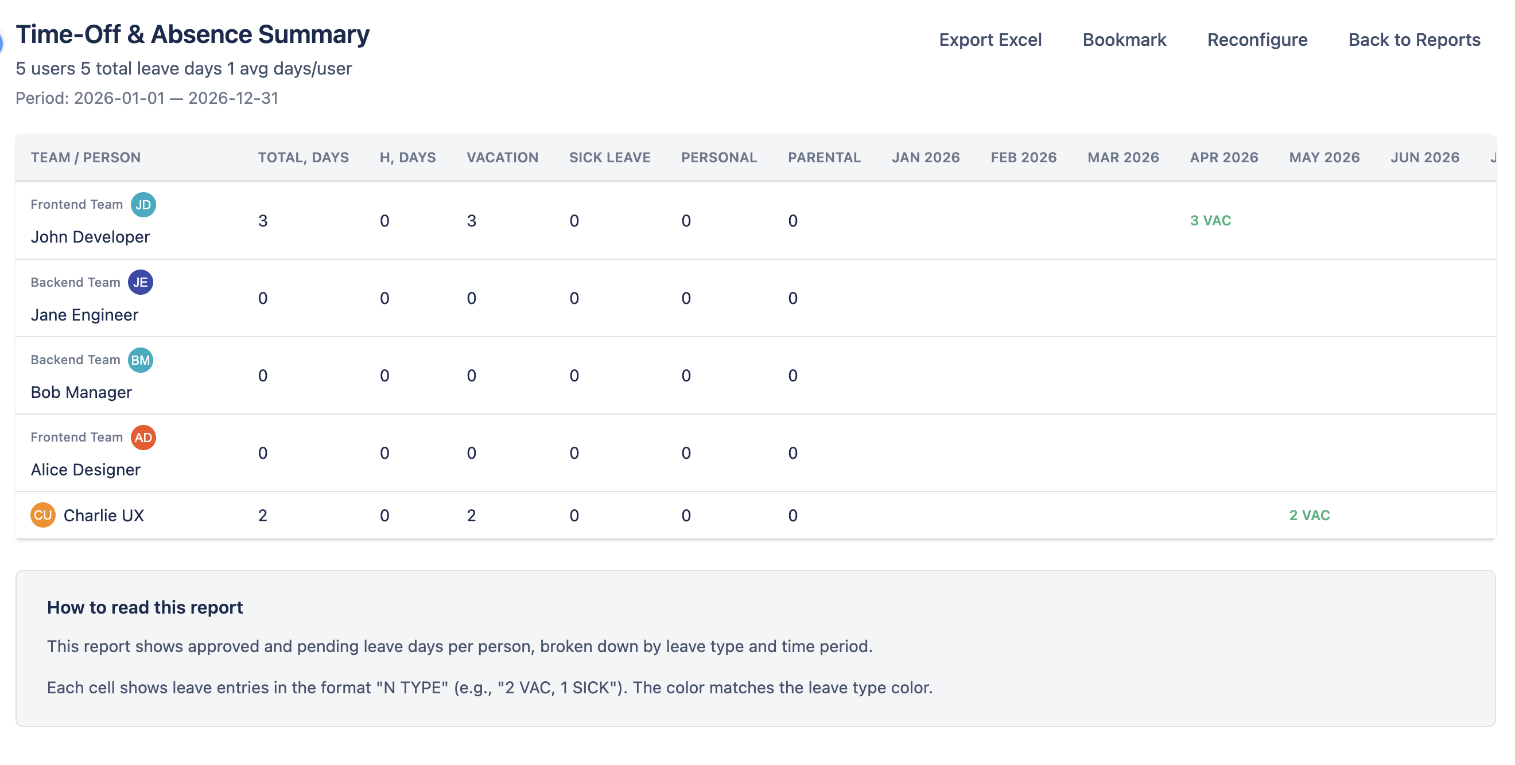
Task: Open John Developer's name row
Action: point(90,237)
